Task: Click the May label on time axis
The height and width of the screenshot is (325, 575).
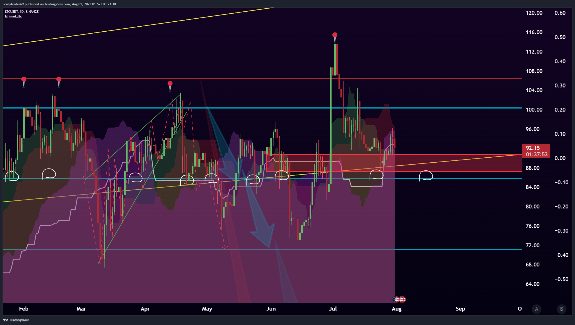Action: pos(207,309)
